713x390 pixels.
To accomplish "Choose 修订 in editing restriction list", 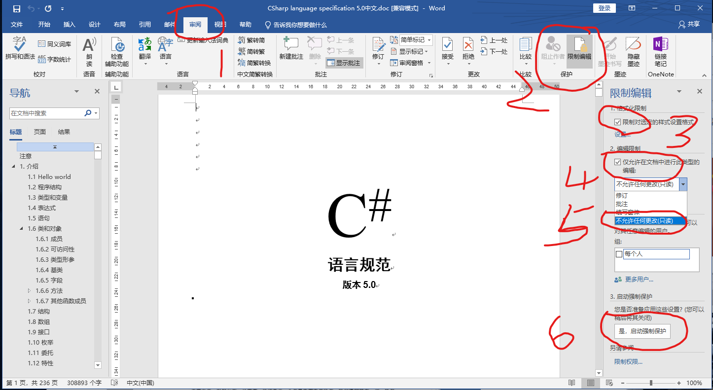I will click(650, 196).
